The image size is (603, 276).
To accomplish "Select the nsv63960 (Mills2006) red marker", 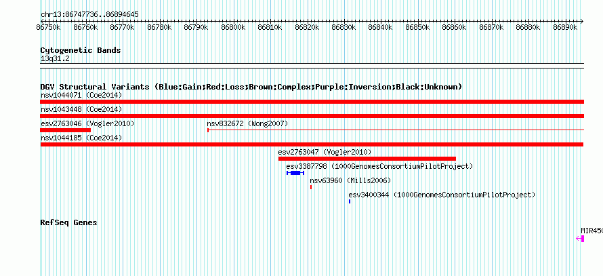I will (311, 187).
